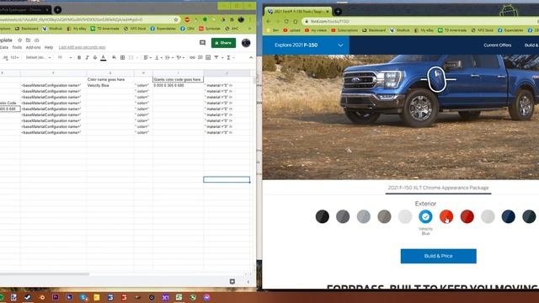Open the 'Last edit was seconds ago' link

click(x=82, y=47)
